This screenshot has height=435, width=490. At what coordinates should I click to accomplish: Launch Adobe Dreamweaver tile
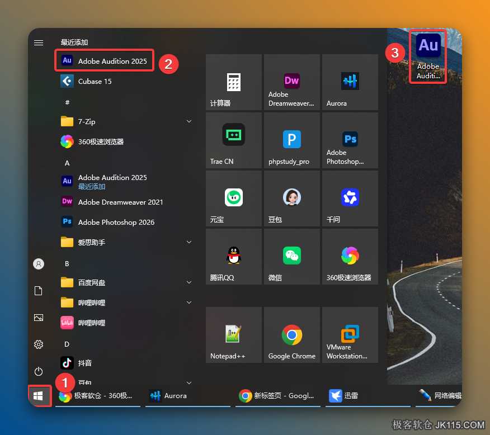[291, 82]
